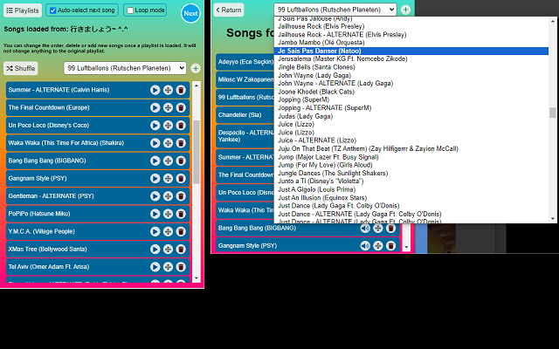Image resolution: width=559 pixels, height=349 pixels.
Task: Click move icon for XMas Tree (Bollywood Santa)
Action: 168,250
